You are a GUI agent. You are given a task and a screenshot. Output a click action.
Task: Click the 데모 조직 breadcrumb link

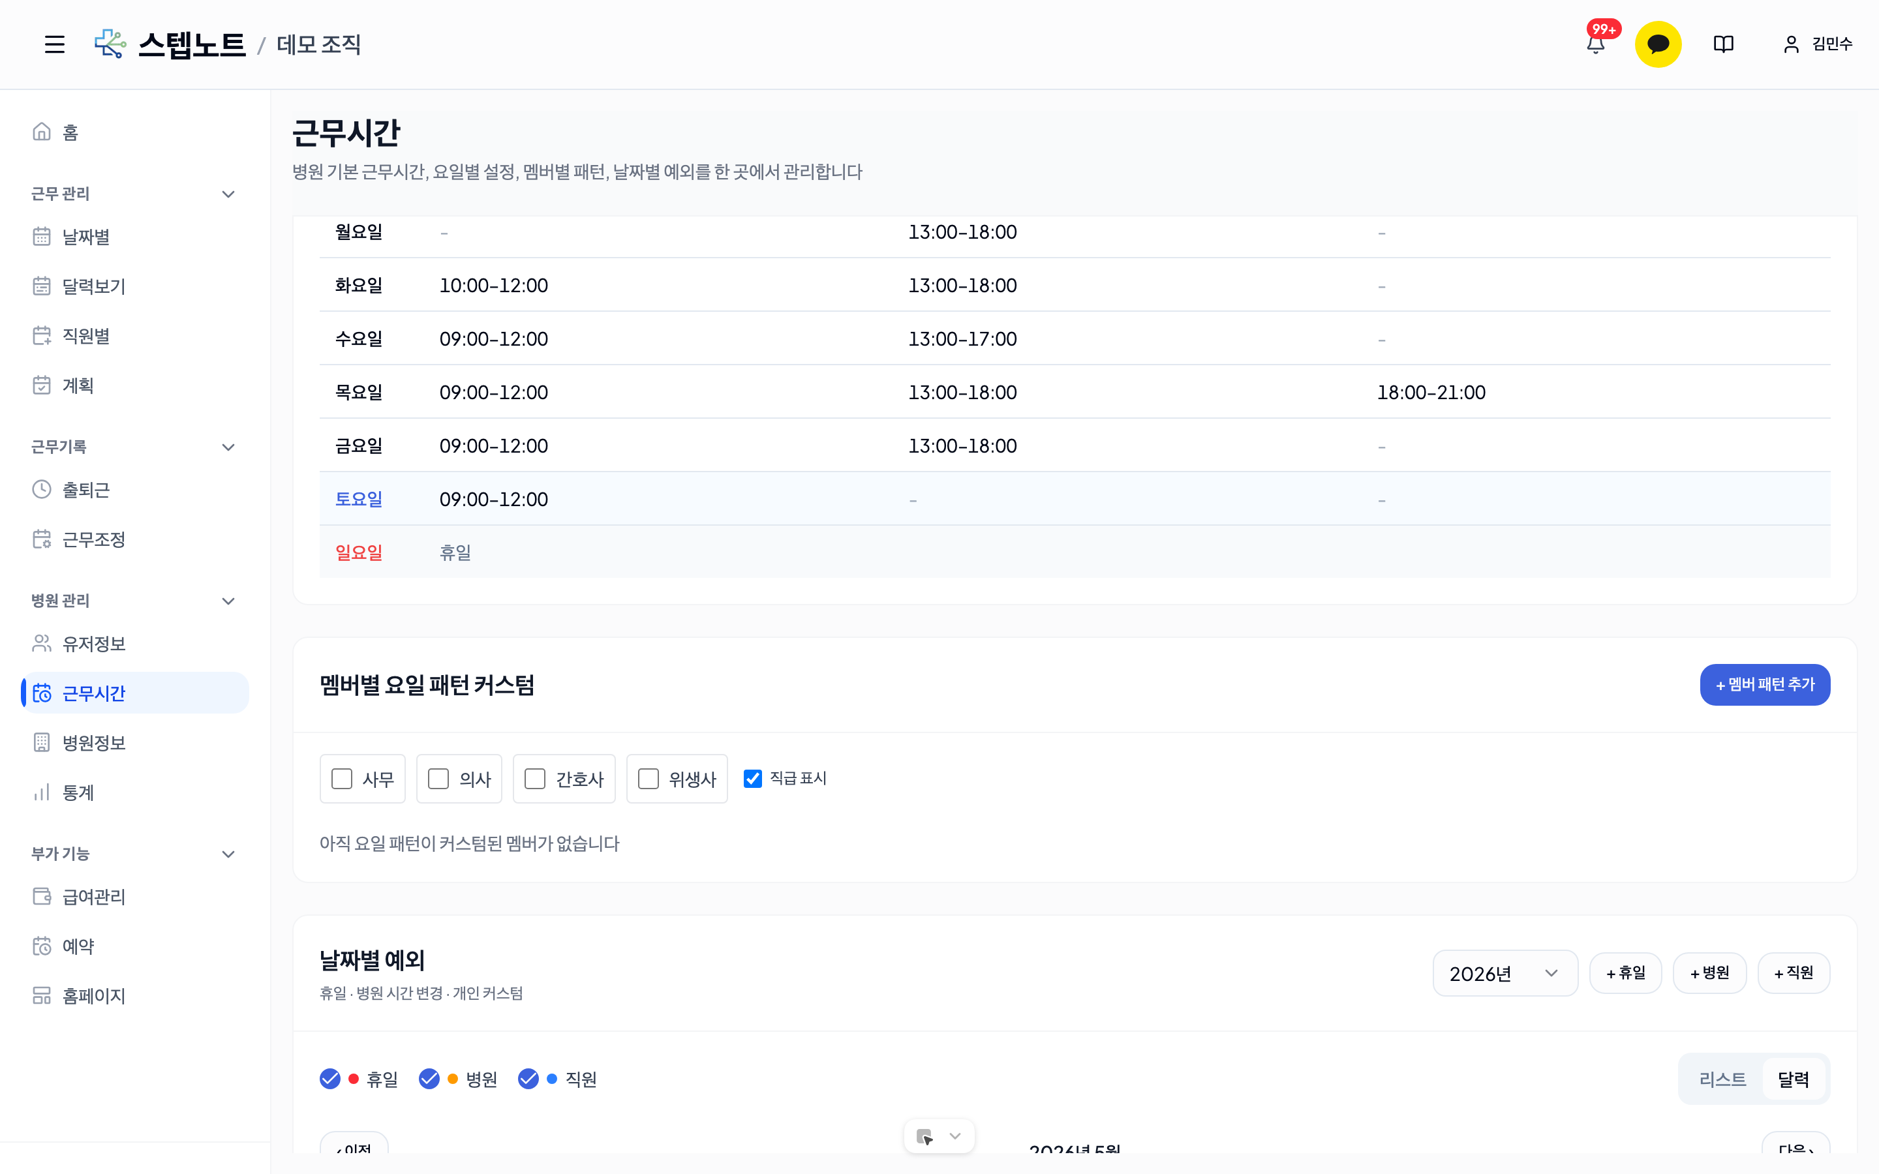[319, 44]
